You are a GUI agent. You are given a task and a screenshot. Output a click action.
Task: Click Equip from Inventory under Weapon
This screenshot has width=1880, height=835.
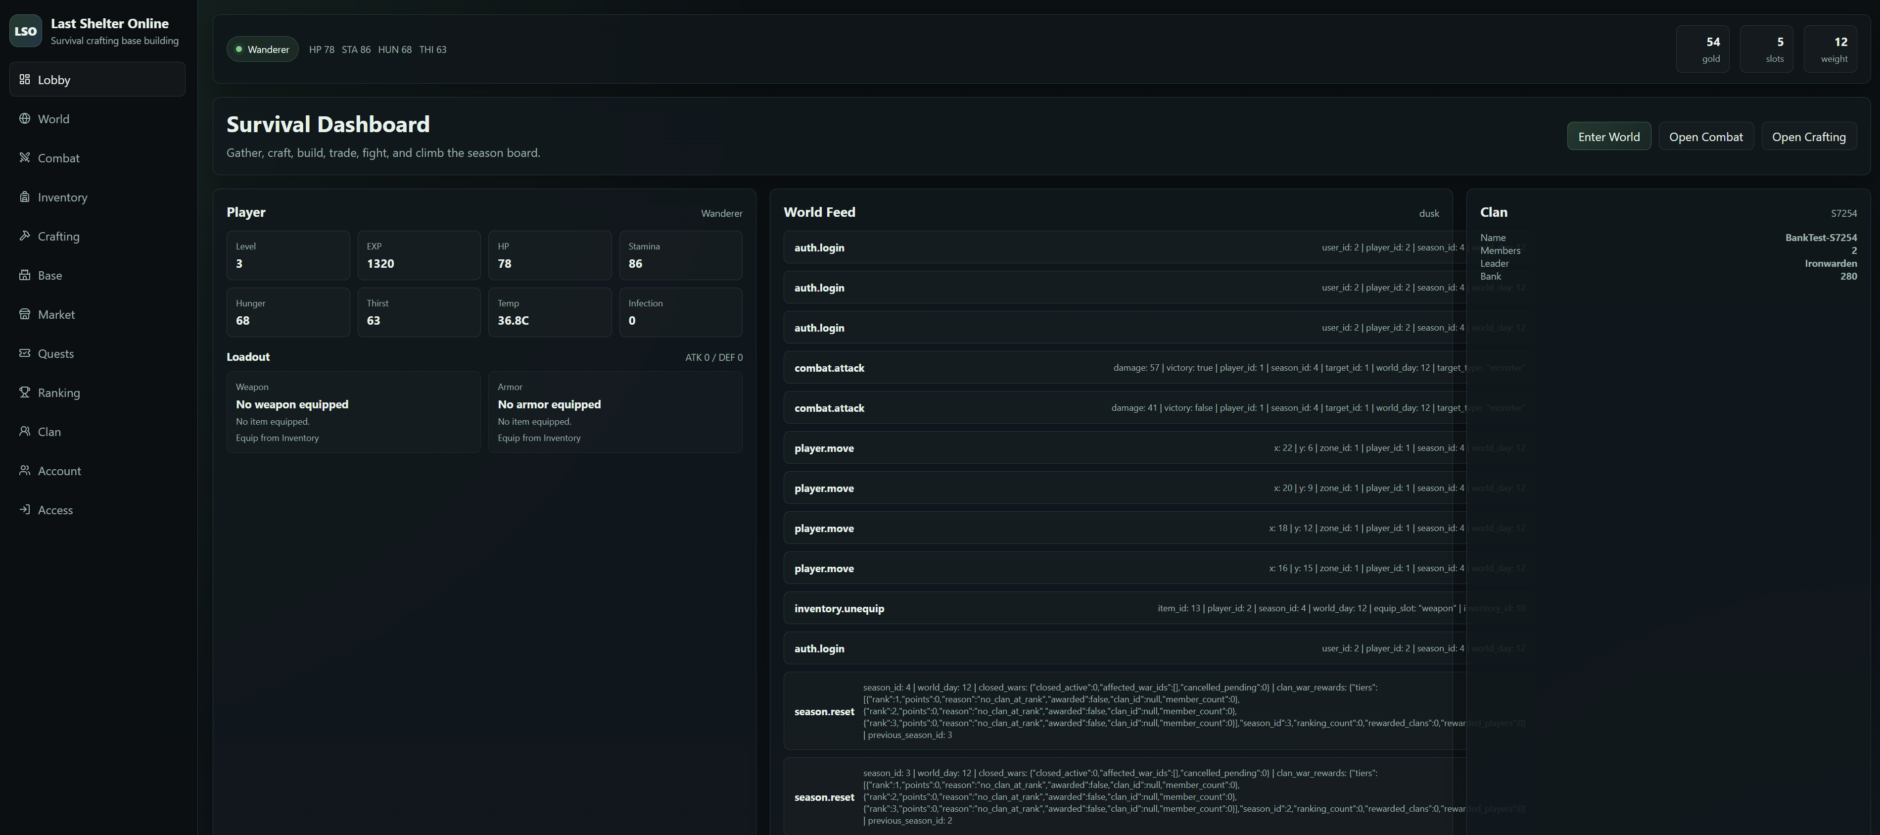[x=278, y=438]
